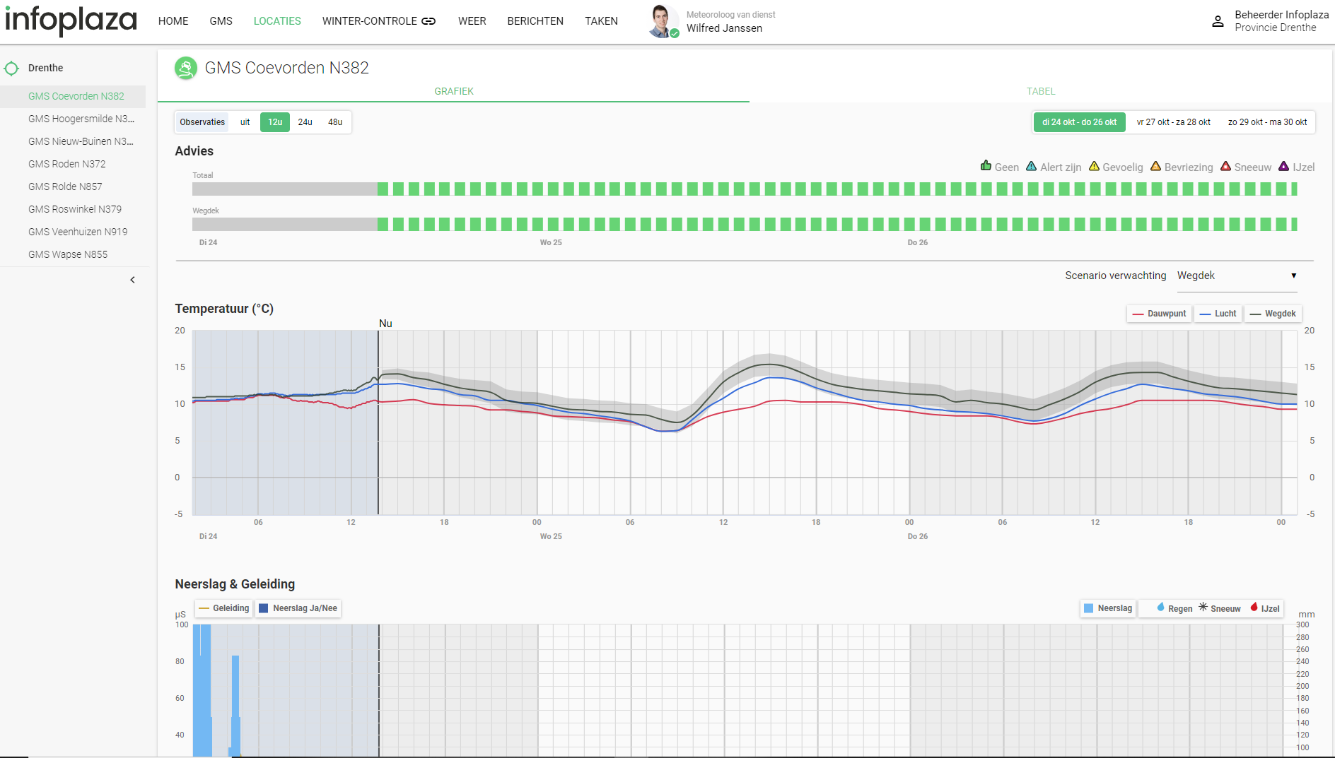Select Drenthe in the sidebar
1335x758 pixels.
point(45,68)
